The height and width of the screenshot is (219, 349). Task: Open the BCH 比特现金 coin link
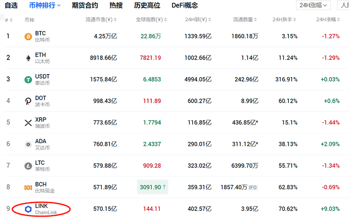pos(45,188)
